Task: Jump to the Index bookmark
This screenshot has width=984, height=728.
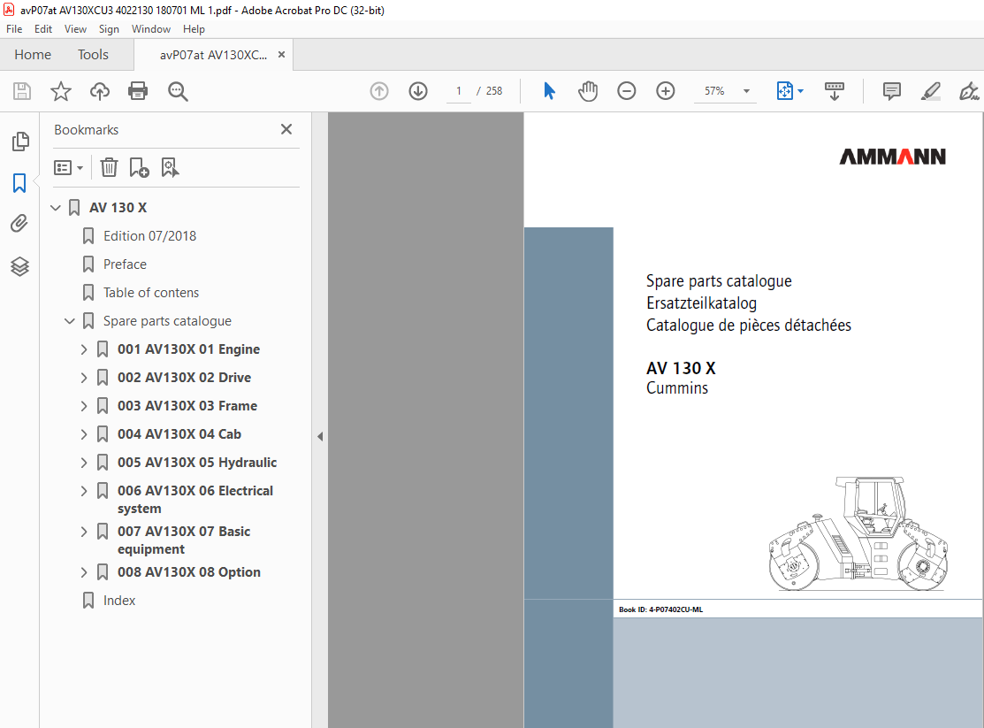Action: point(119,601)
